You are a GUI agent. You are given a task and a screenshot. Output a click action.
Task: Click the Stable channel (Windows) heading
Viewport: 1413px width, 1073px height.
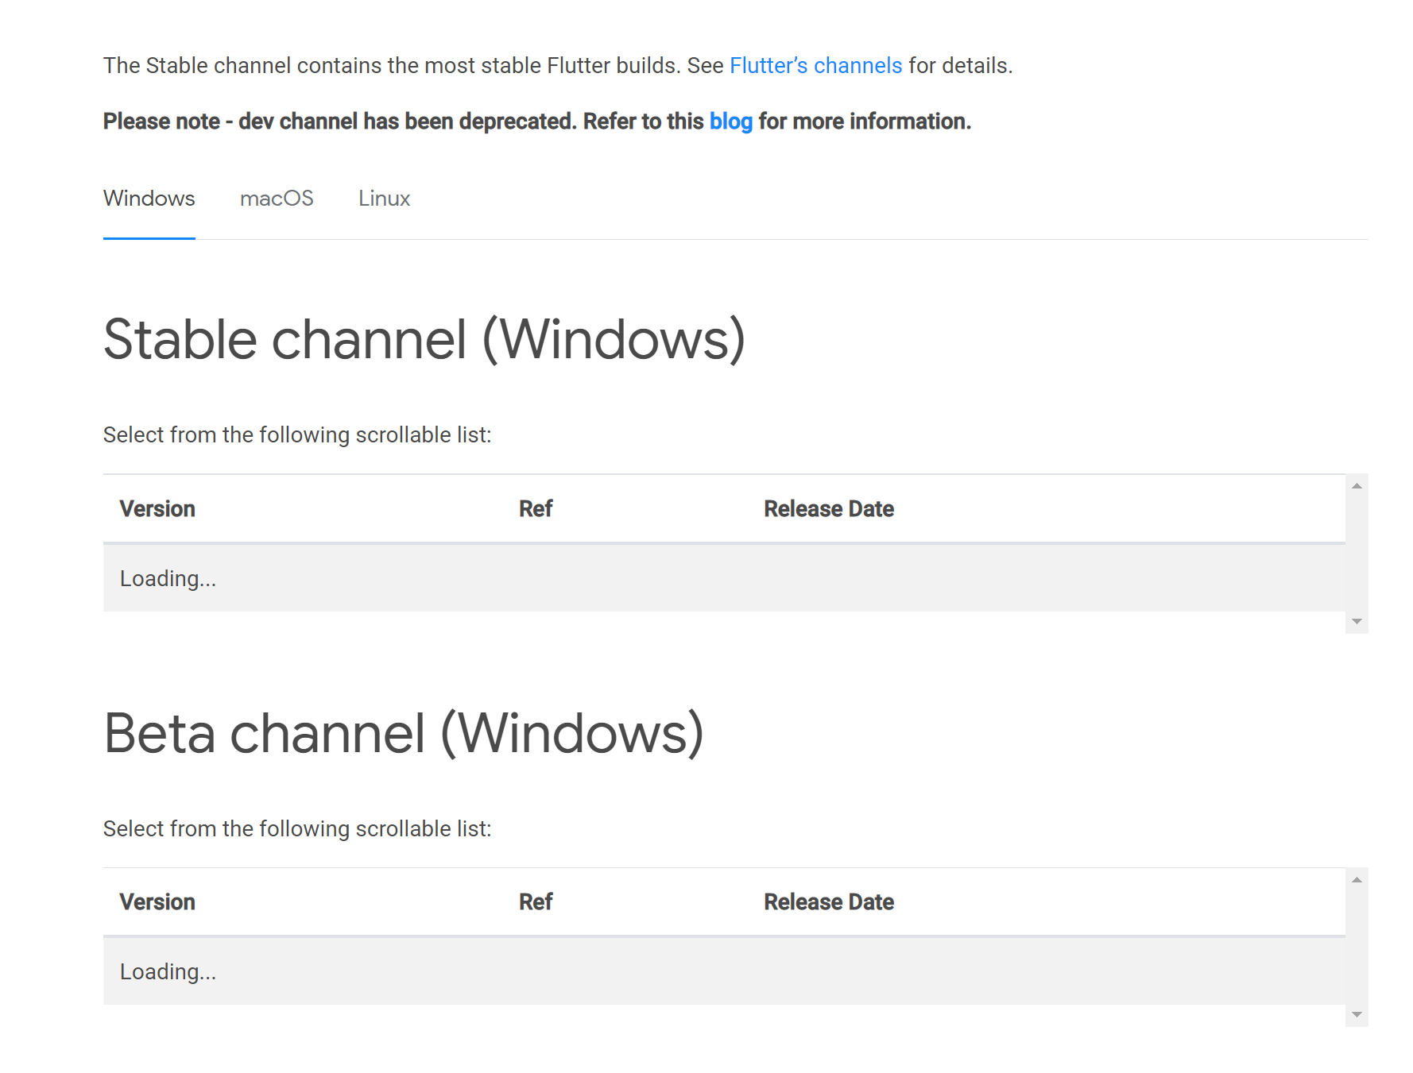point(427,340)
